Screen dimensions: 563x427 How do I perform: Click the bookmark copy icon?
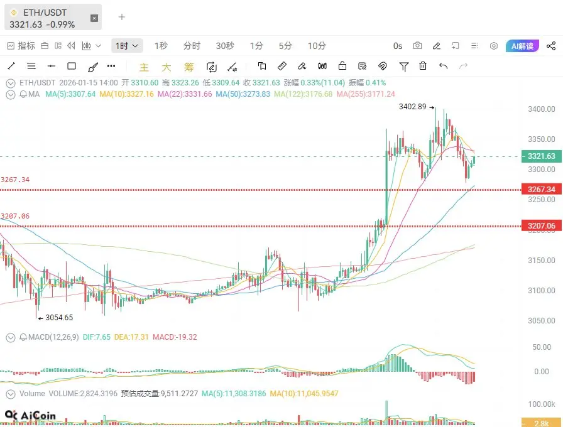tap(262, 66)
